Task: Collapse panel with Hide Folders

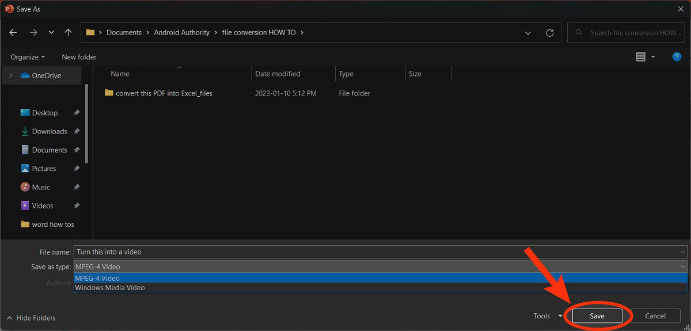Action: tap(32, 318)
